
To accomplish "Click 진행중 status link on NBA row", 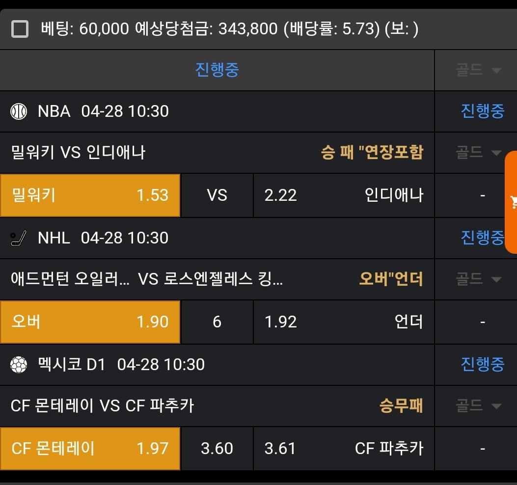I will 482,111.
